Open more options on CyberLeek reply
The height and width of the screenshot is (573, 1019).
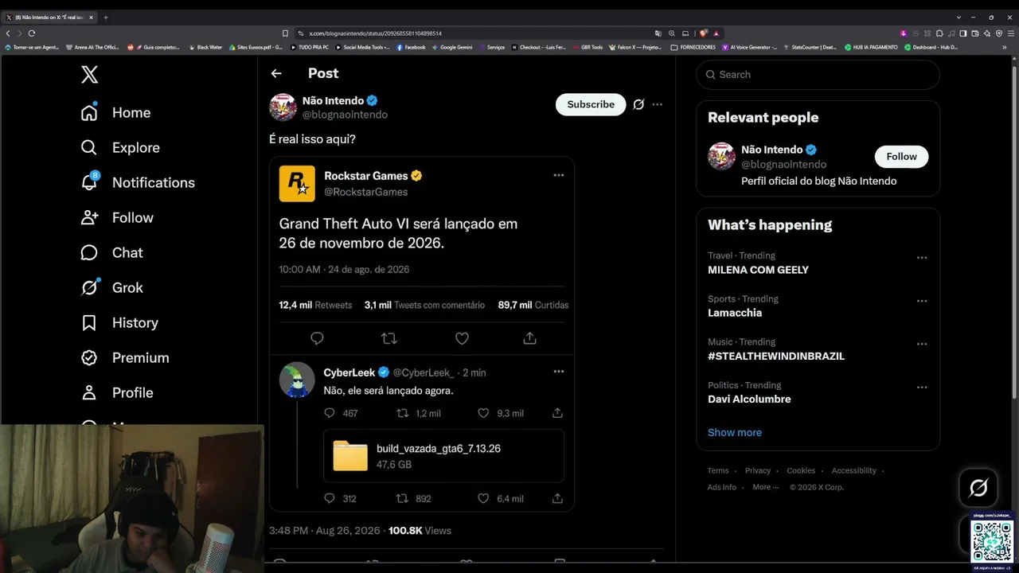[x=559, y=372]
